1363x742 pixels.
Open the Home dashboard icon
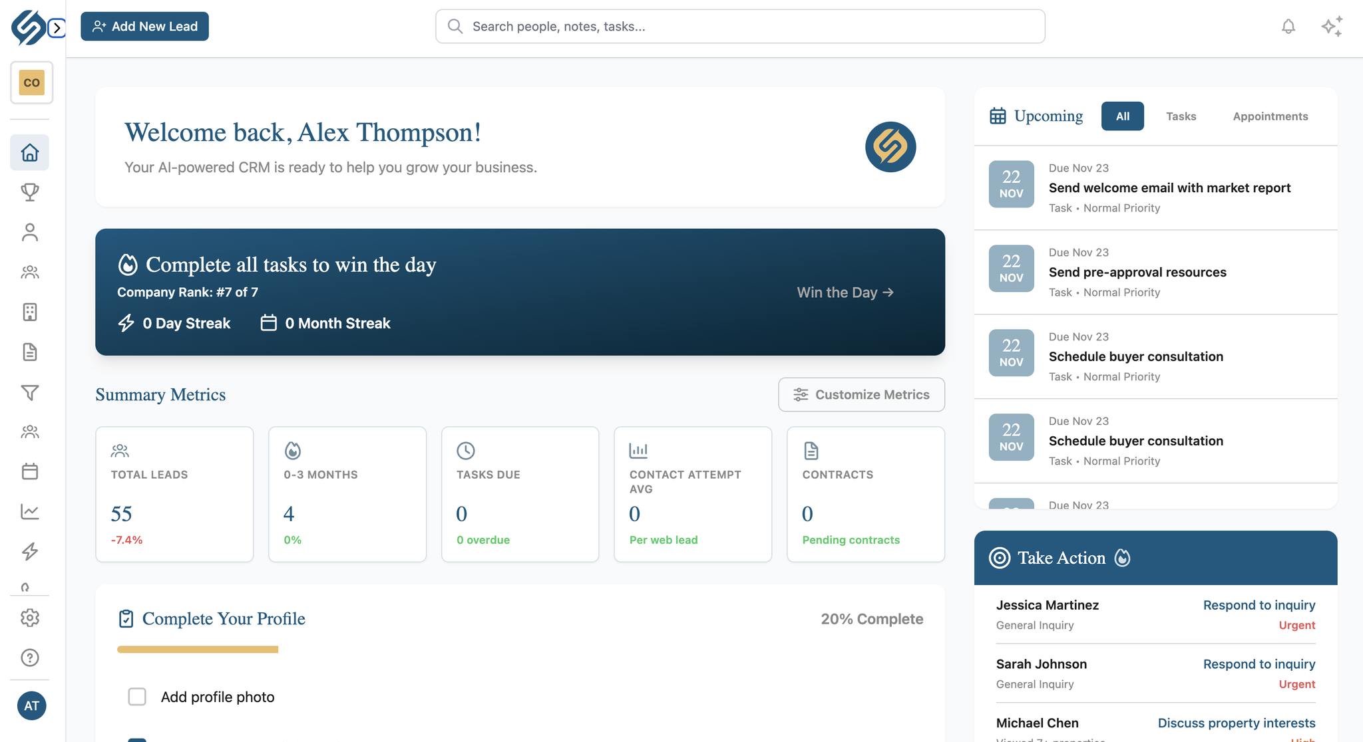(x=30, y=152)
